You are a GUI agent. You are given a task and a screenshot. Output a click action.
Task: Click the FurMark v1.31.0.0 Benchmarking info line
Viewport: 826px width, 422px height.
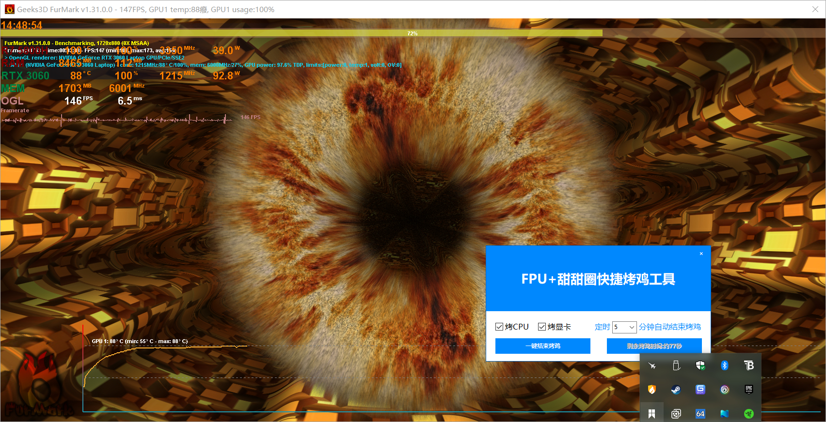click(x=77, y=43)
